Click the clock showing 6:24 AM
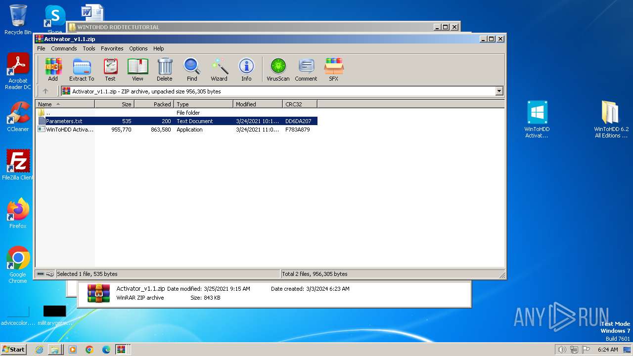The height and width of the screenshot is (356, 633). pyautogui.click(x=608, y=350)
